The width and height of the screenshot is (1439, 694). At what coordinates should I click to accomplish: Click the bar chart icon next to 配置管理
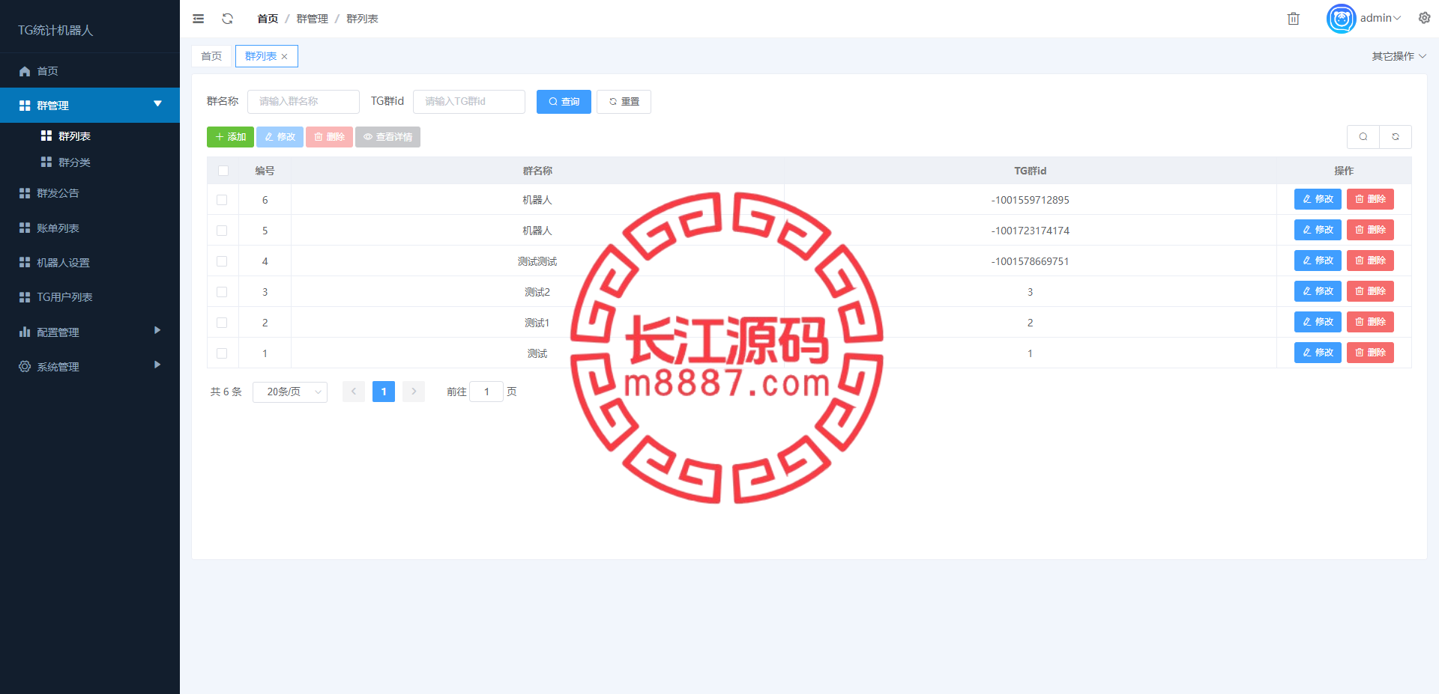tap(25, 332)
